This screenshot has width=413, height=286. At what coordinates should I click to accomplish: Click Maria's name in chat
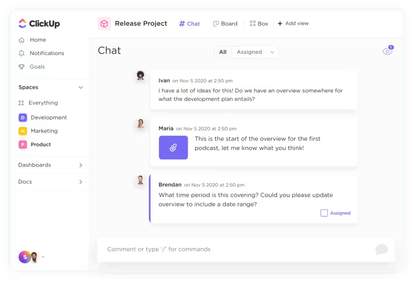tap(166, 128)
